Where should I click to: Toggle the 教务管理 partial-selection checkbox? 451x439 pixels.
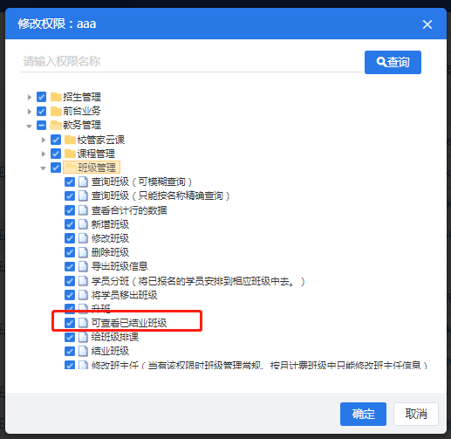[x=41, y=126]
